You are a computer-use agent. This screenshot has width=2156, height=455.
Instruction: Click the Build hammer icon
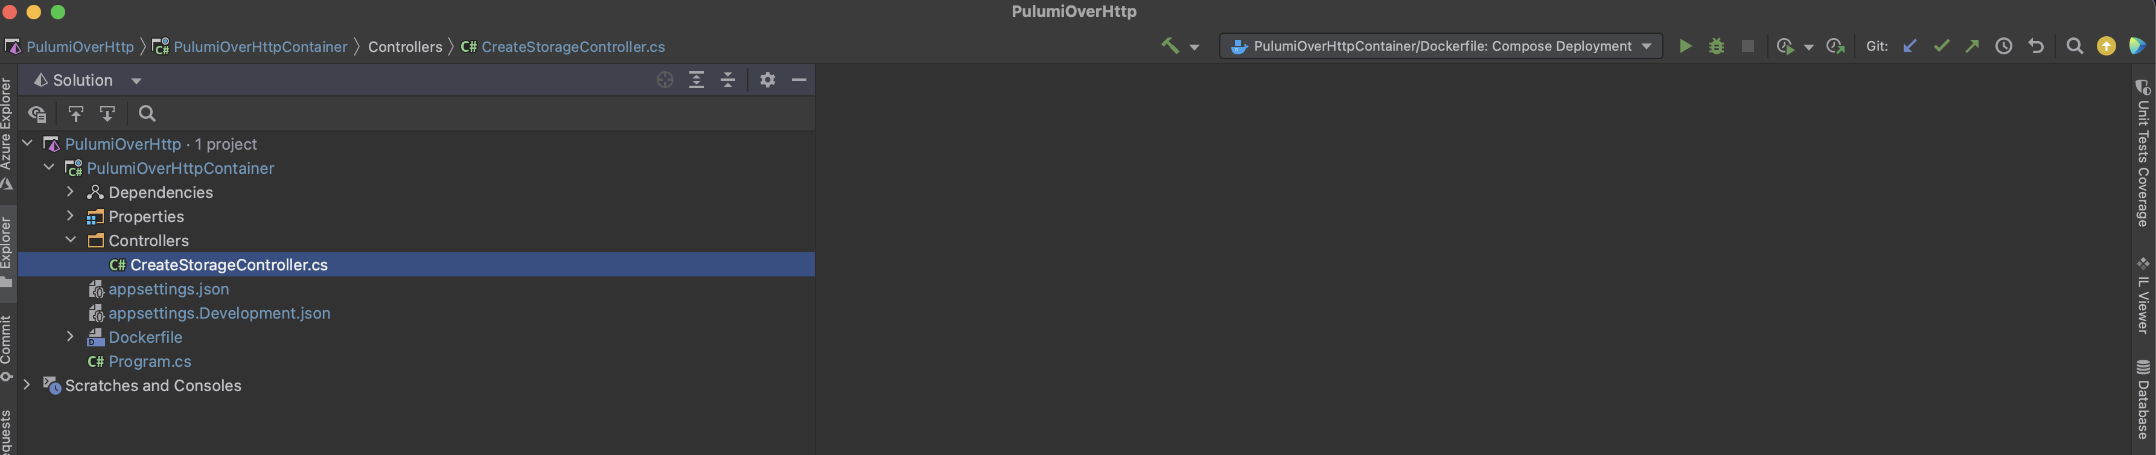pos(1169,46)
